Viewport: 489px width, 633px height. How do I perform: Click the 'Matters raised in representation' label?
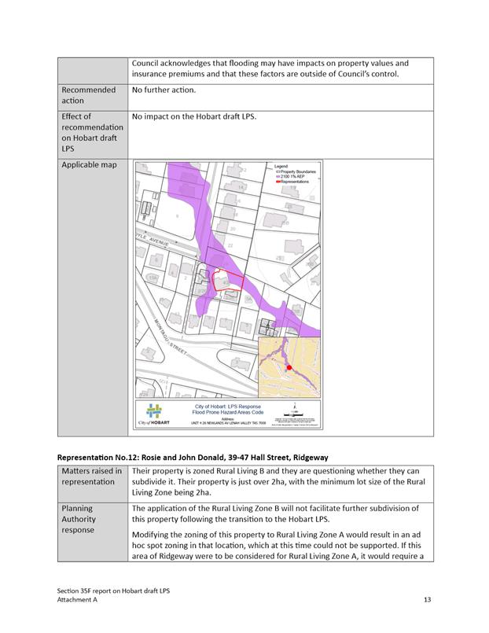click(91, 477)
